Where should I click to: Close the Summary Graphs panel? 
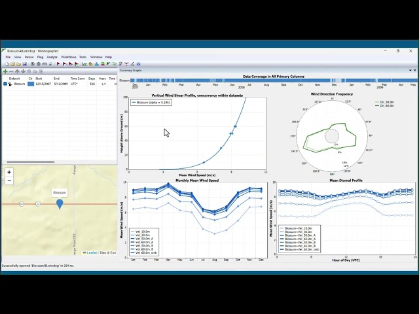point(414,71)
